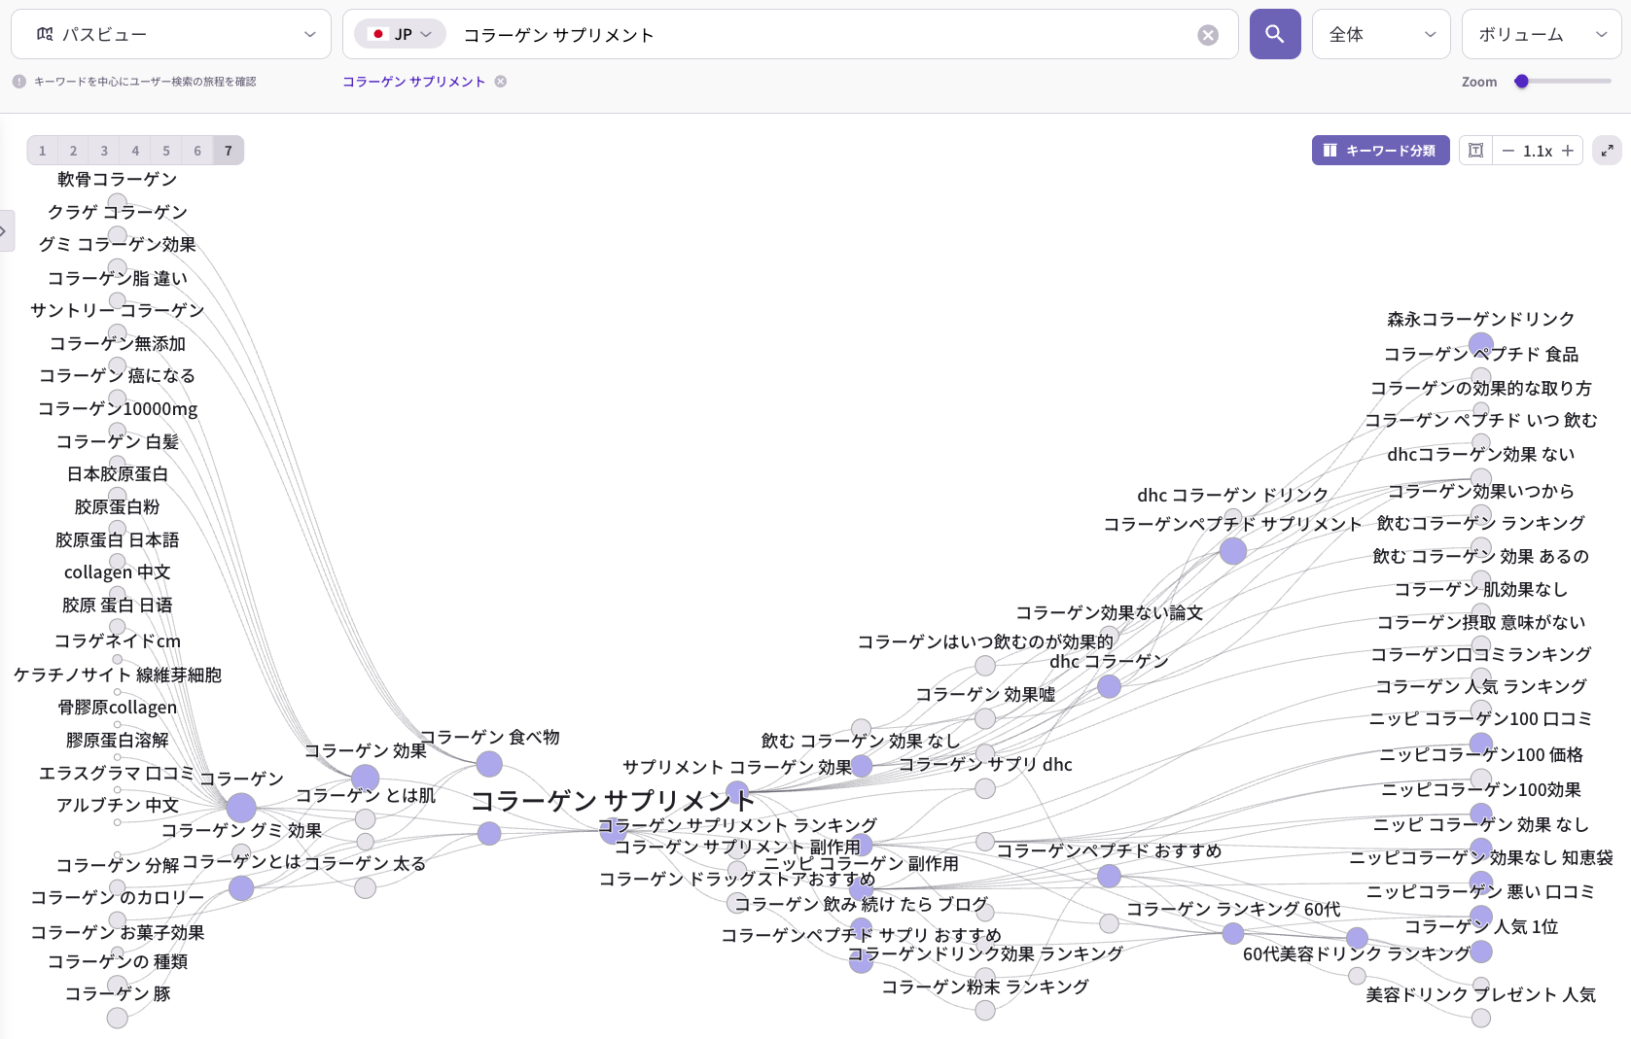Zoom out with the minus icon
Image resolution: width=1631 pixels, height=1039 pixels.
pos(1508,151)
